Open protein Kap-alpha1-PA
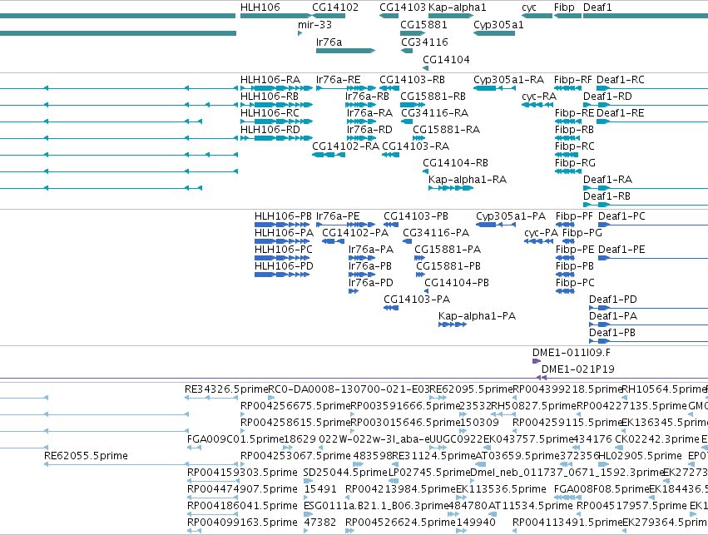This screenshot has height=535, width=708. coord(477,316)
